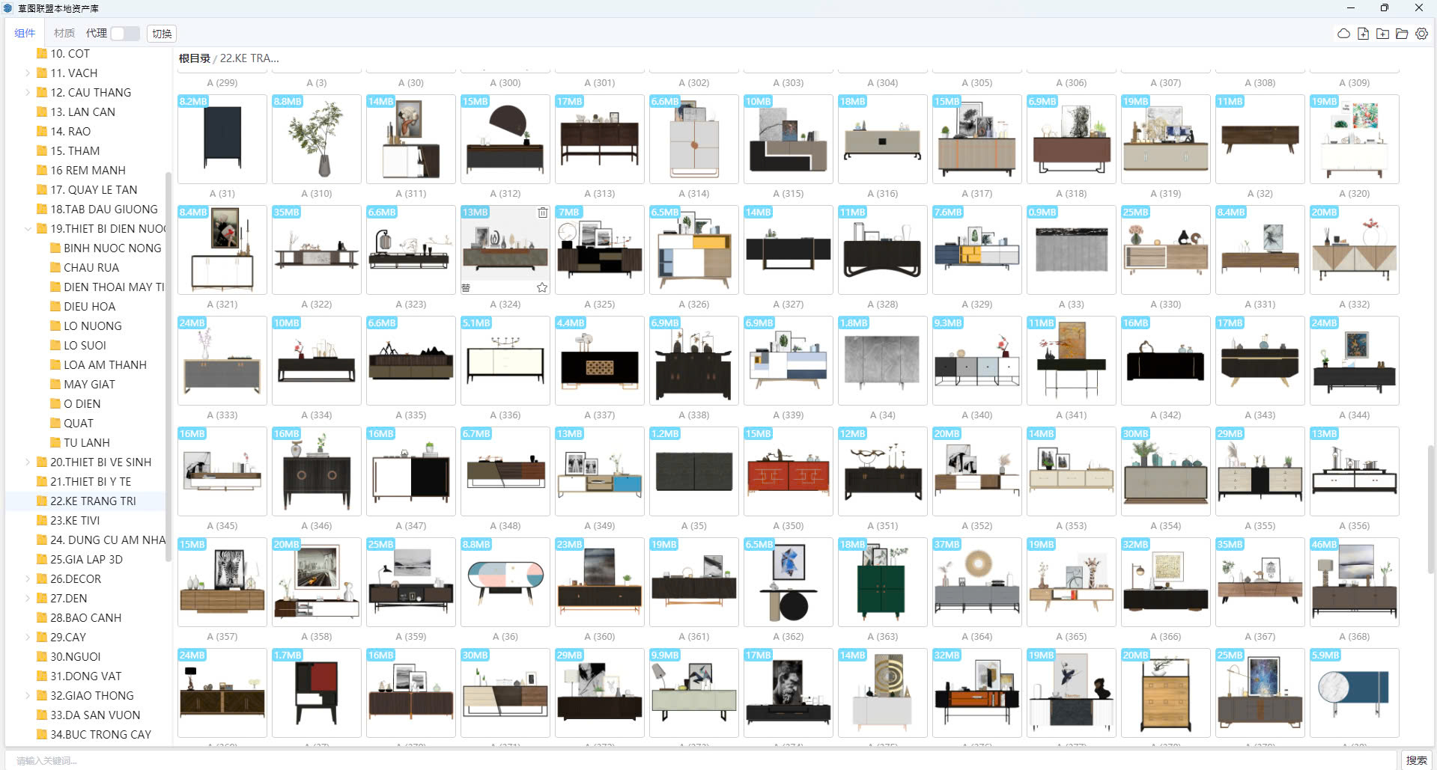The width and height of the screenshot is (1437, 770).
Task: Favorite model A (324) with star icon
Action: click(542, 287)
